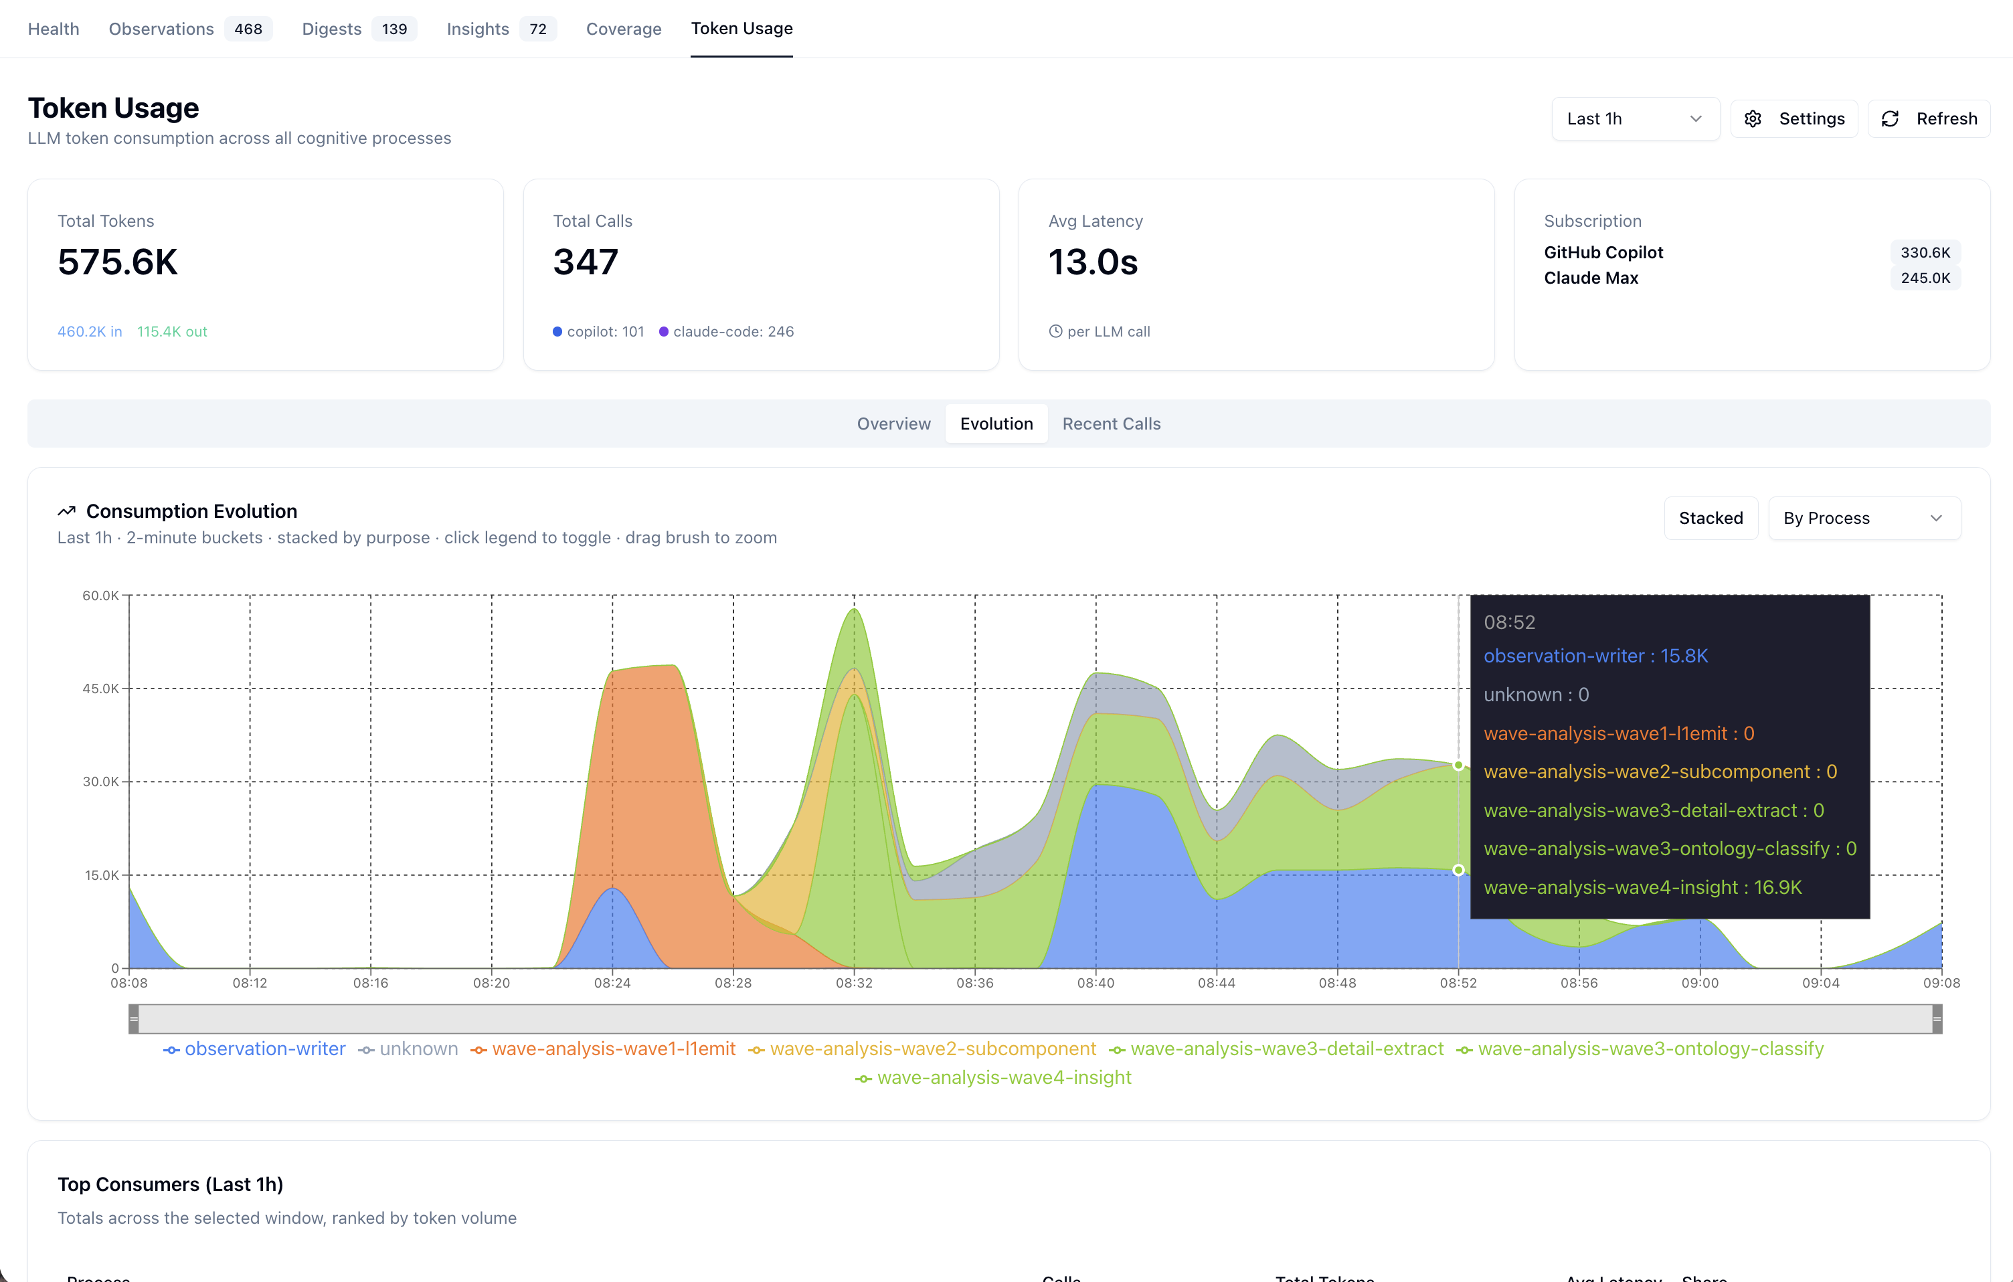Click the left brush handle of the chart
2013x1282 pixels.
pyautogui.click(x=134, y=1019)
